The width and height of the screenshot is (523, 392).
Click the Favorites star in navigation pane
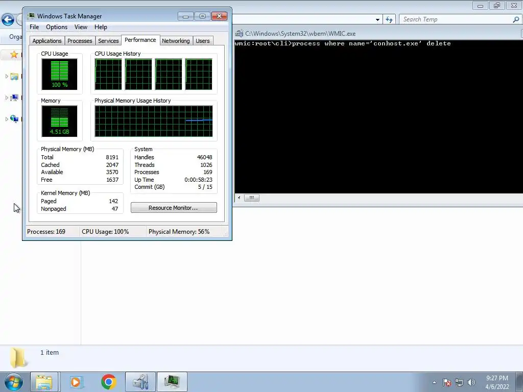(14, 54)
